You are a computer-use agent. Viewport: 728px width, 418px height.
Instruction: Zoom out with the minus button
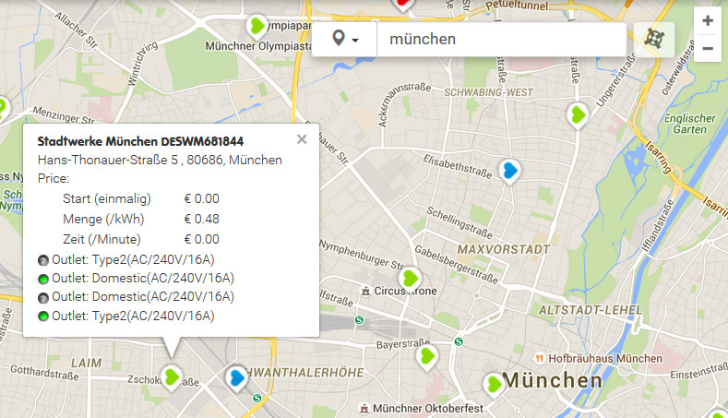707,48
